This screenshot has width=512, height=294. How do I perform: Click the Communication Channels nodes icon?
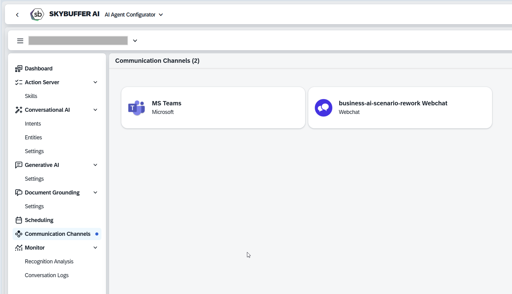pyautogui.click(x=19, y=234)
